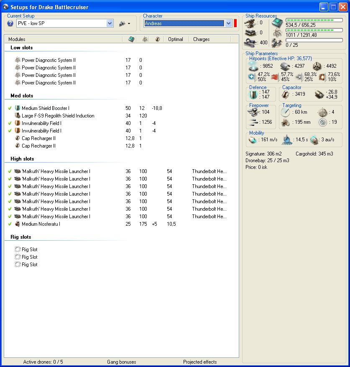Select the second Cap Recharger II row
This screenshot has width=350, height=367.
click(x=38, y=145)
